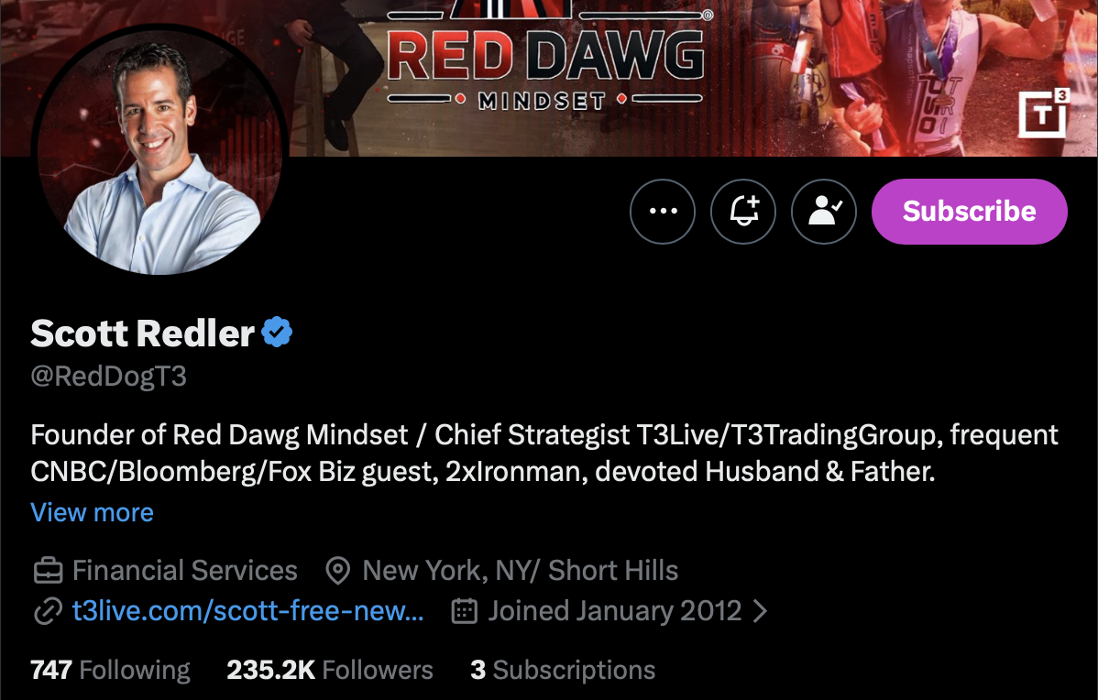1098x700 pixels.
Task: Open Scott Redler's profile photo
Action: point(159,149)
